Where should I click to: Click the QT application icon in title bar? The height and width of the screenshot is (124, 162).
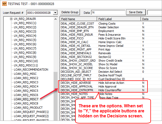4,4
